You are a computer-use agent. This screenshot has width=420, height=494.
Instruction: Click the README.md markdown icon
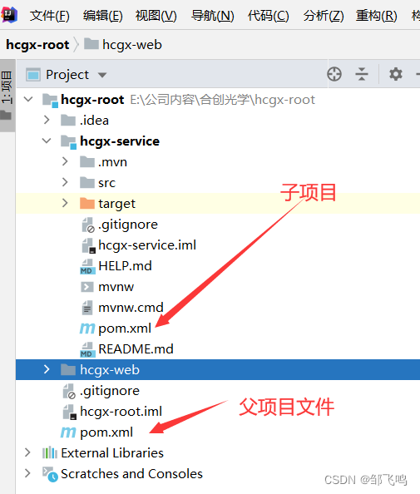pos(87,349)
